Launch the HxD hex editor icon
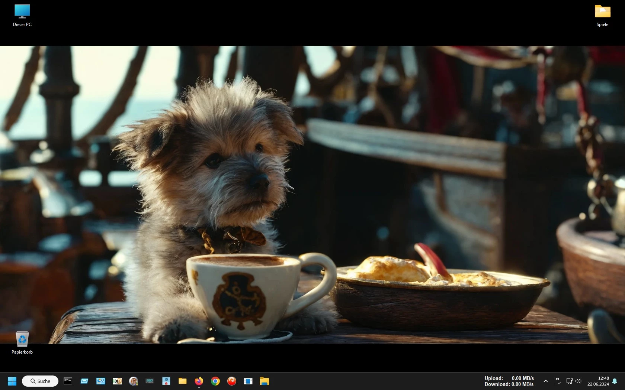This screenshot has height=390, width=625. pos(117,381)
